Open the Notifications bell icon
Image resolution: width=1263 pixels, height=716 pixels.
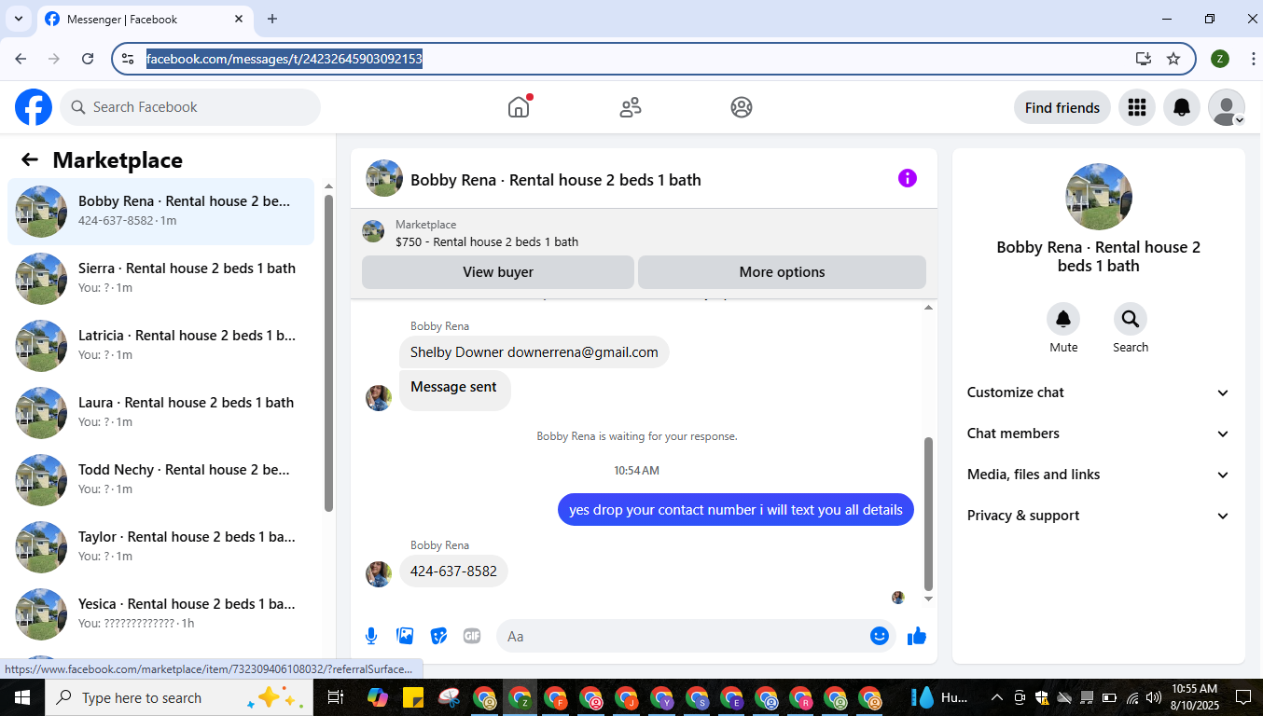point(1182,107)
